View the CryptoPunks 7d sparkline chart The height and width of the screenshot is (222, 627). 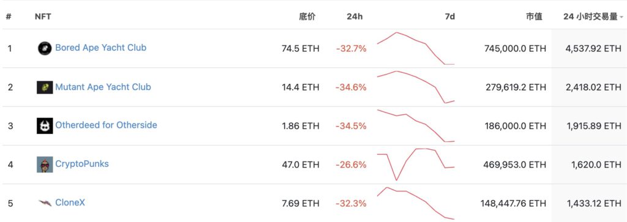[x=416, y=165]
